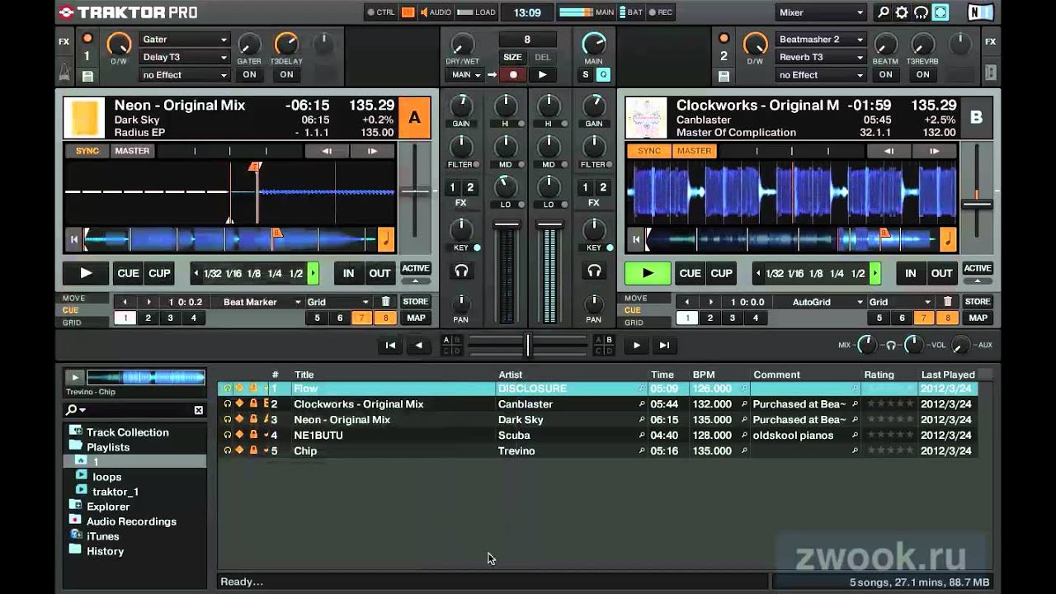
Task: Skip crossfader left to previous track button
Action: coord(391,346)
